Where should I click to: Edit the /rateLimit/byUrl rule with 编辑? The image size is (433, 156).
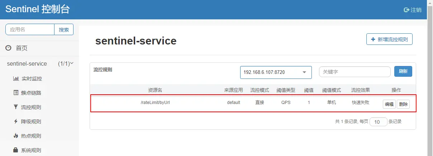(389, 104)
